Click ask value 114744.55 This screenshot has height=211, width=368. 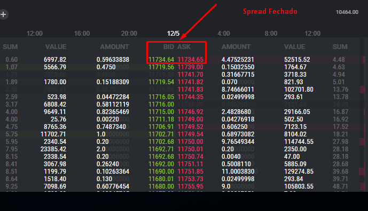[x=299, y=142]
